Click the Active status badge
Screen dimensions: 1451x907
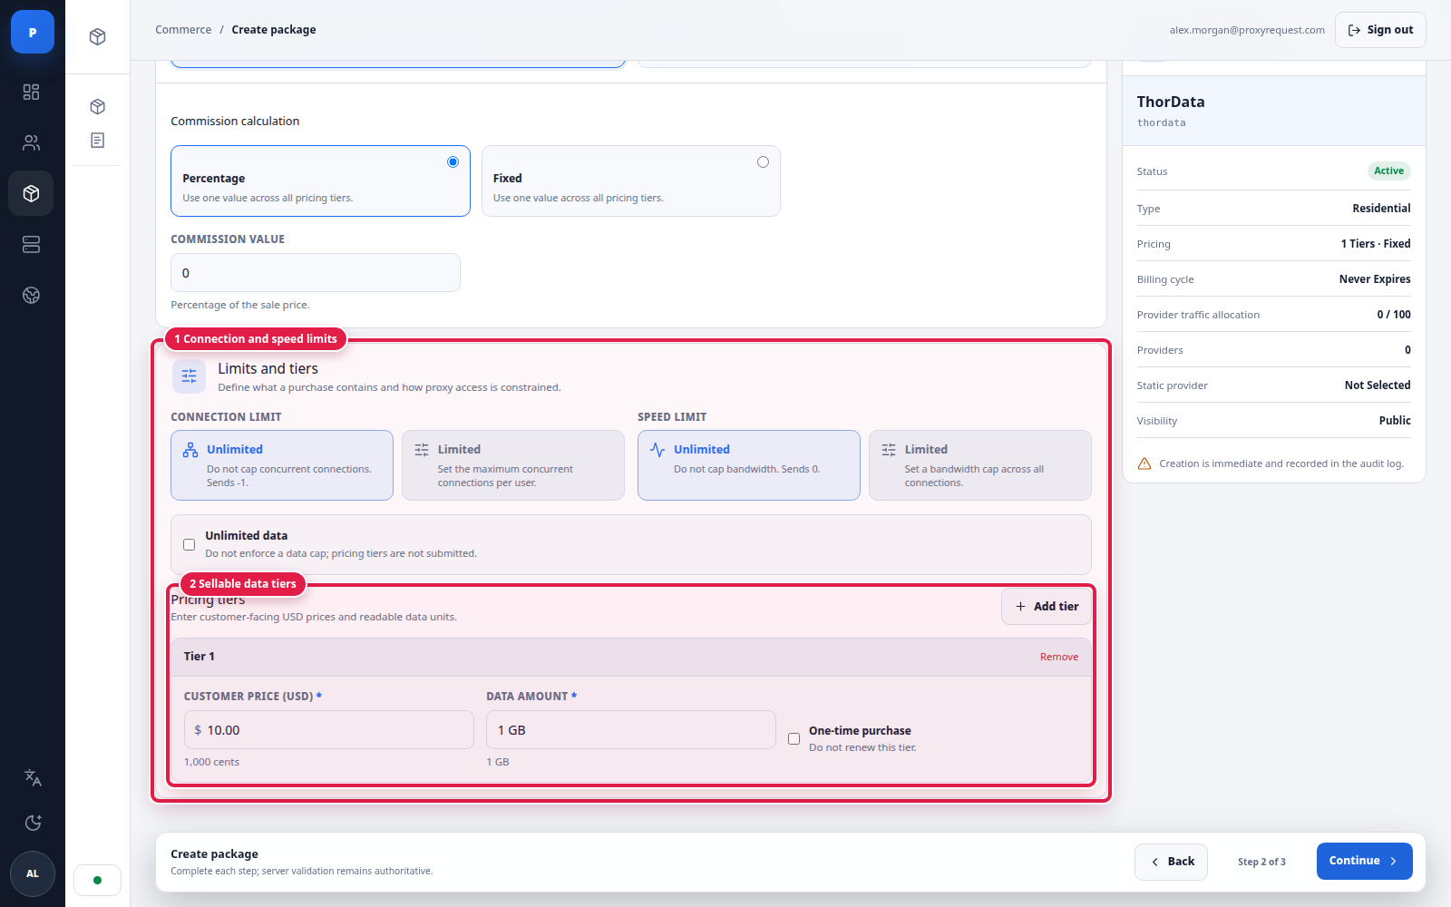(1388, 171)
